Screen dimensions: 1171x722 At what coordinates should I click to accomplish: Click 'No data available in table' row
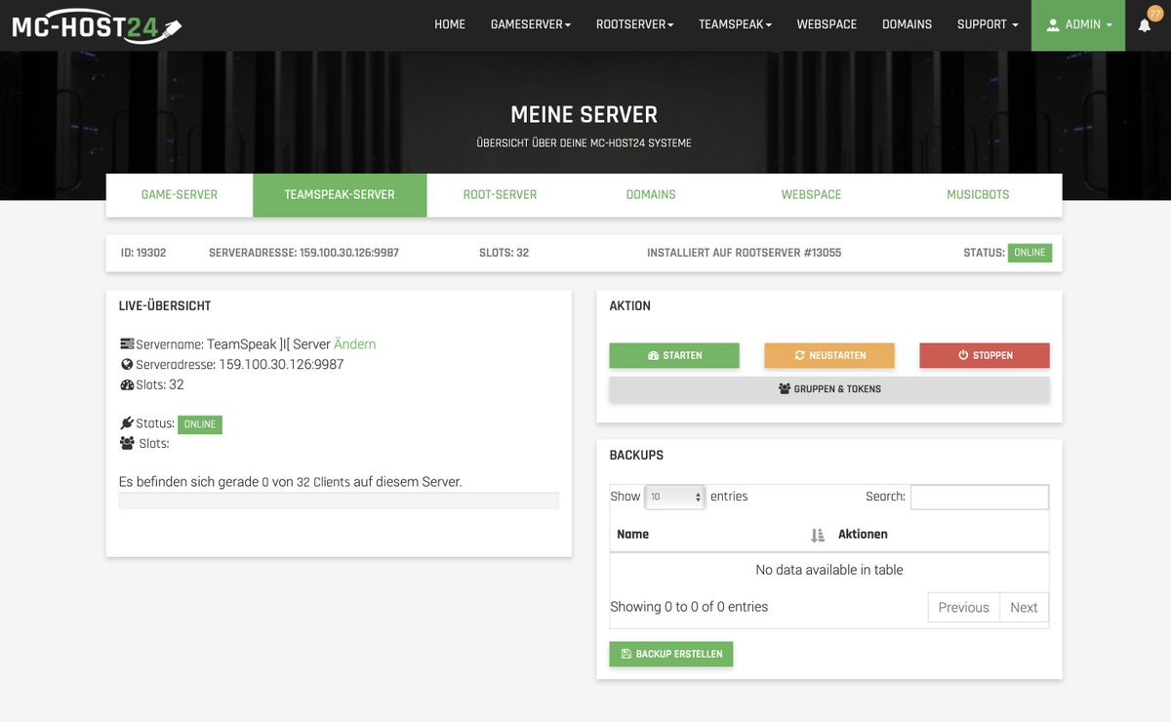[829, 570]
